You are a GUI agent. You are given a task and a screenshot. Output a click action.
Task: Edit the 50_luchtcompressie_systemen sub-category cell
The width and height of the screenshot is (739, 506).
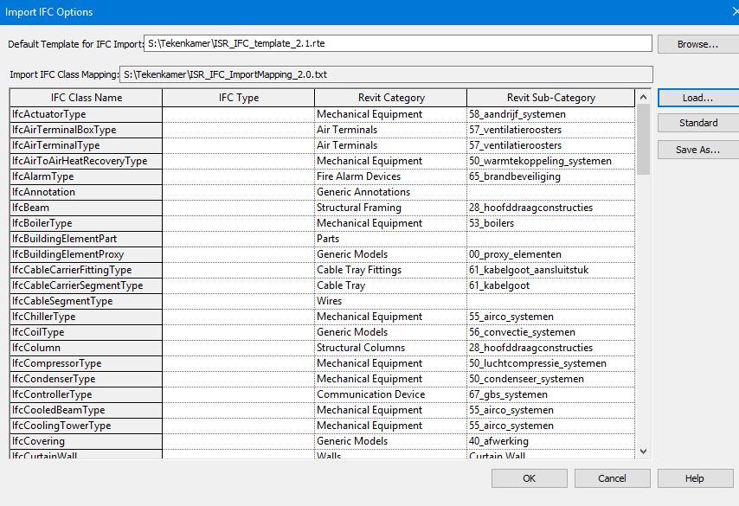pyautogui.click(x=550, y=362)
